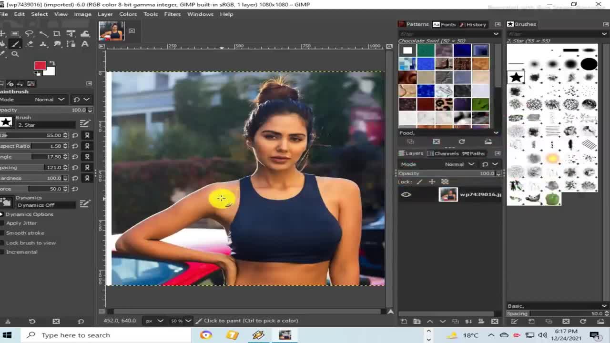
Task: Switch to the Fonts tab
Action: [445, 24]
